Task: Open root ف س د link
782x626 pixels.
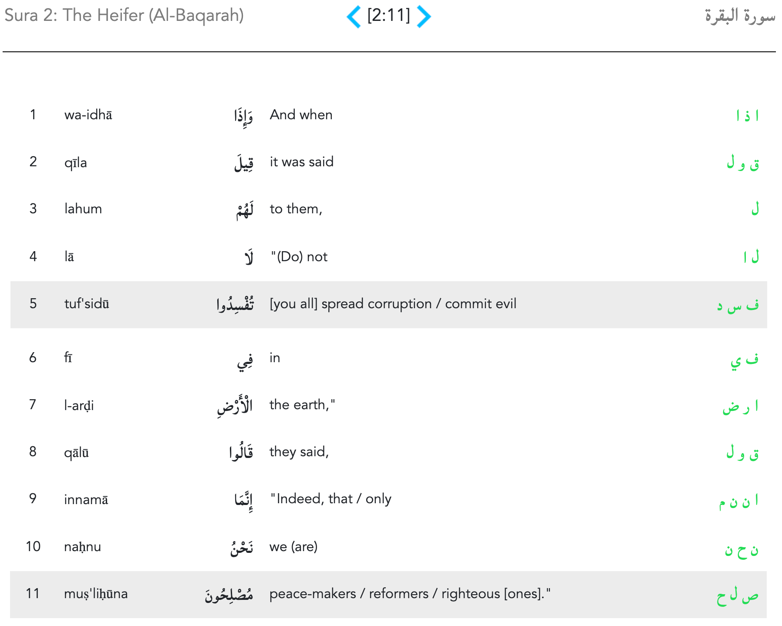Action: (738, 305)
